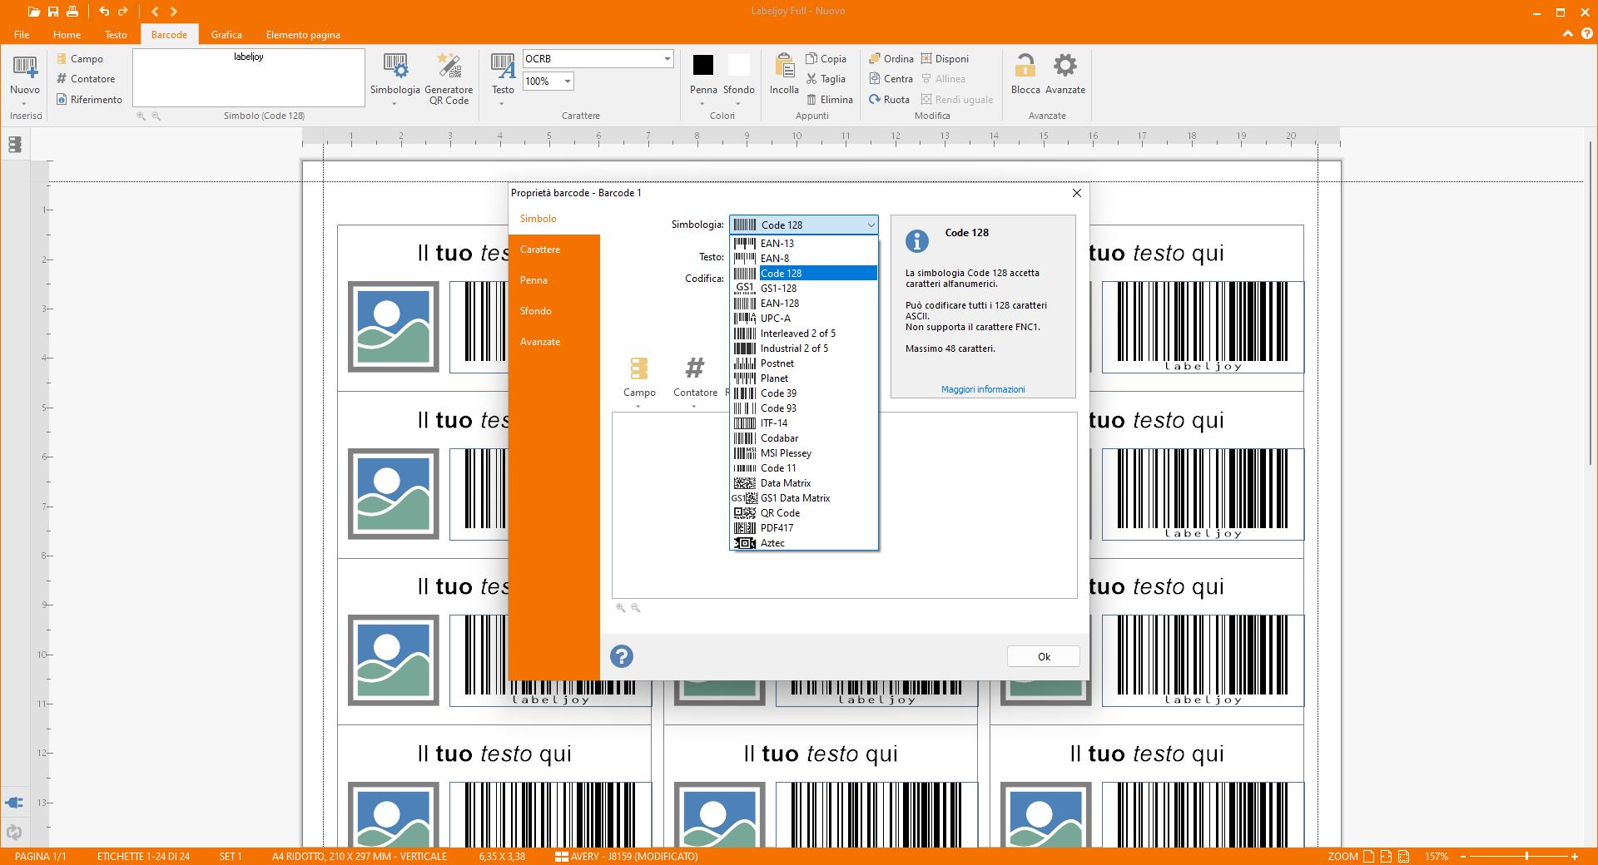Center element with Centra

tap(891, 79)
